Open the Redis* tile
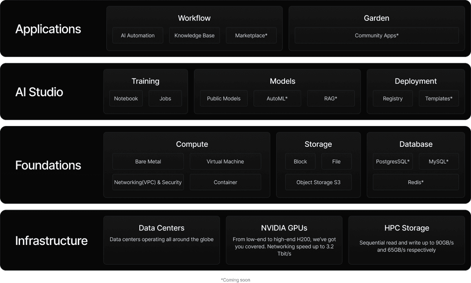The width and height of the screenshot is (471, 283). tap(416, 182)
